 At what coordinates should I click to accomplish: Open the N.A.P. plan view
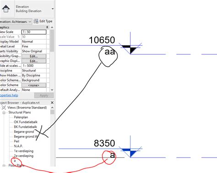coord(18,146)
